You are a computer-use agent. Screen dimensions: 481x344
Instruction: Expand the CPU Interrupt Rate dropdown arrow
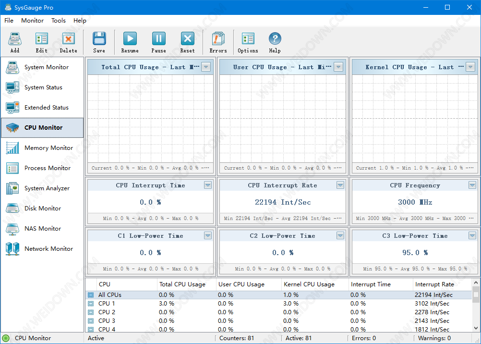click(x=340, y=185)
